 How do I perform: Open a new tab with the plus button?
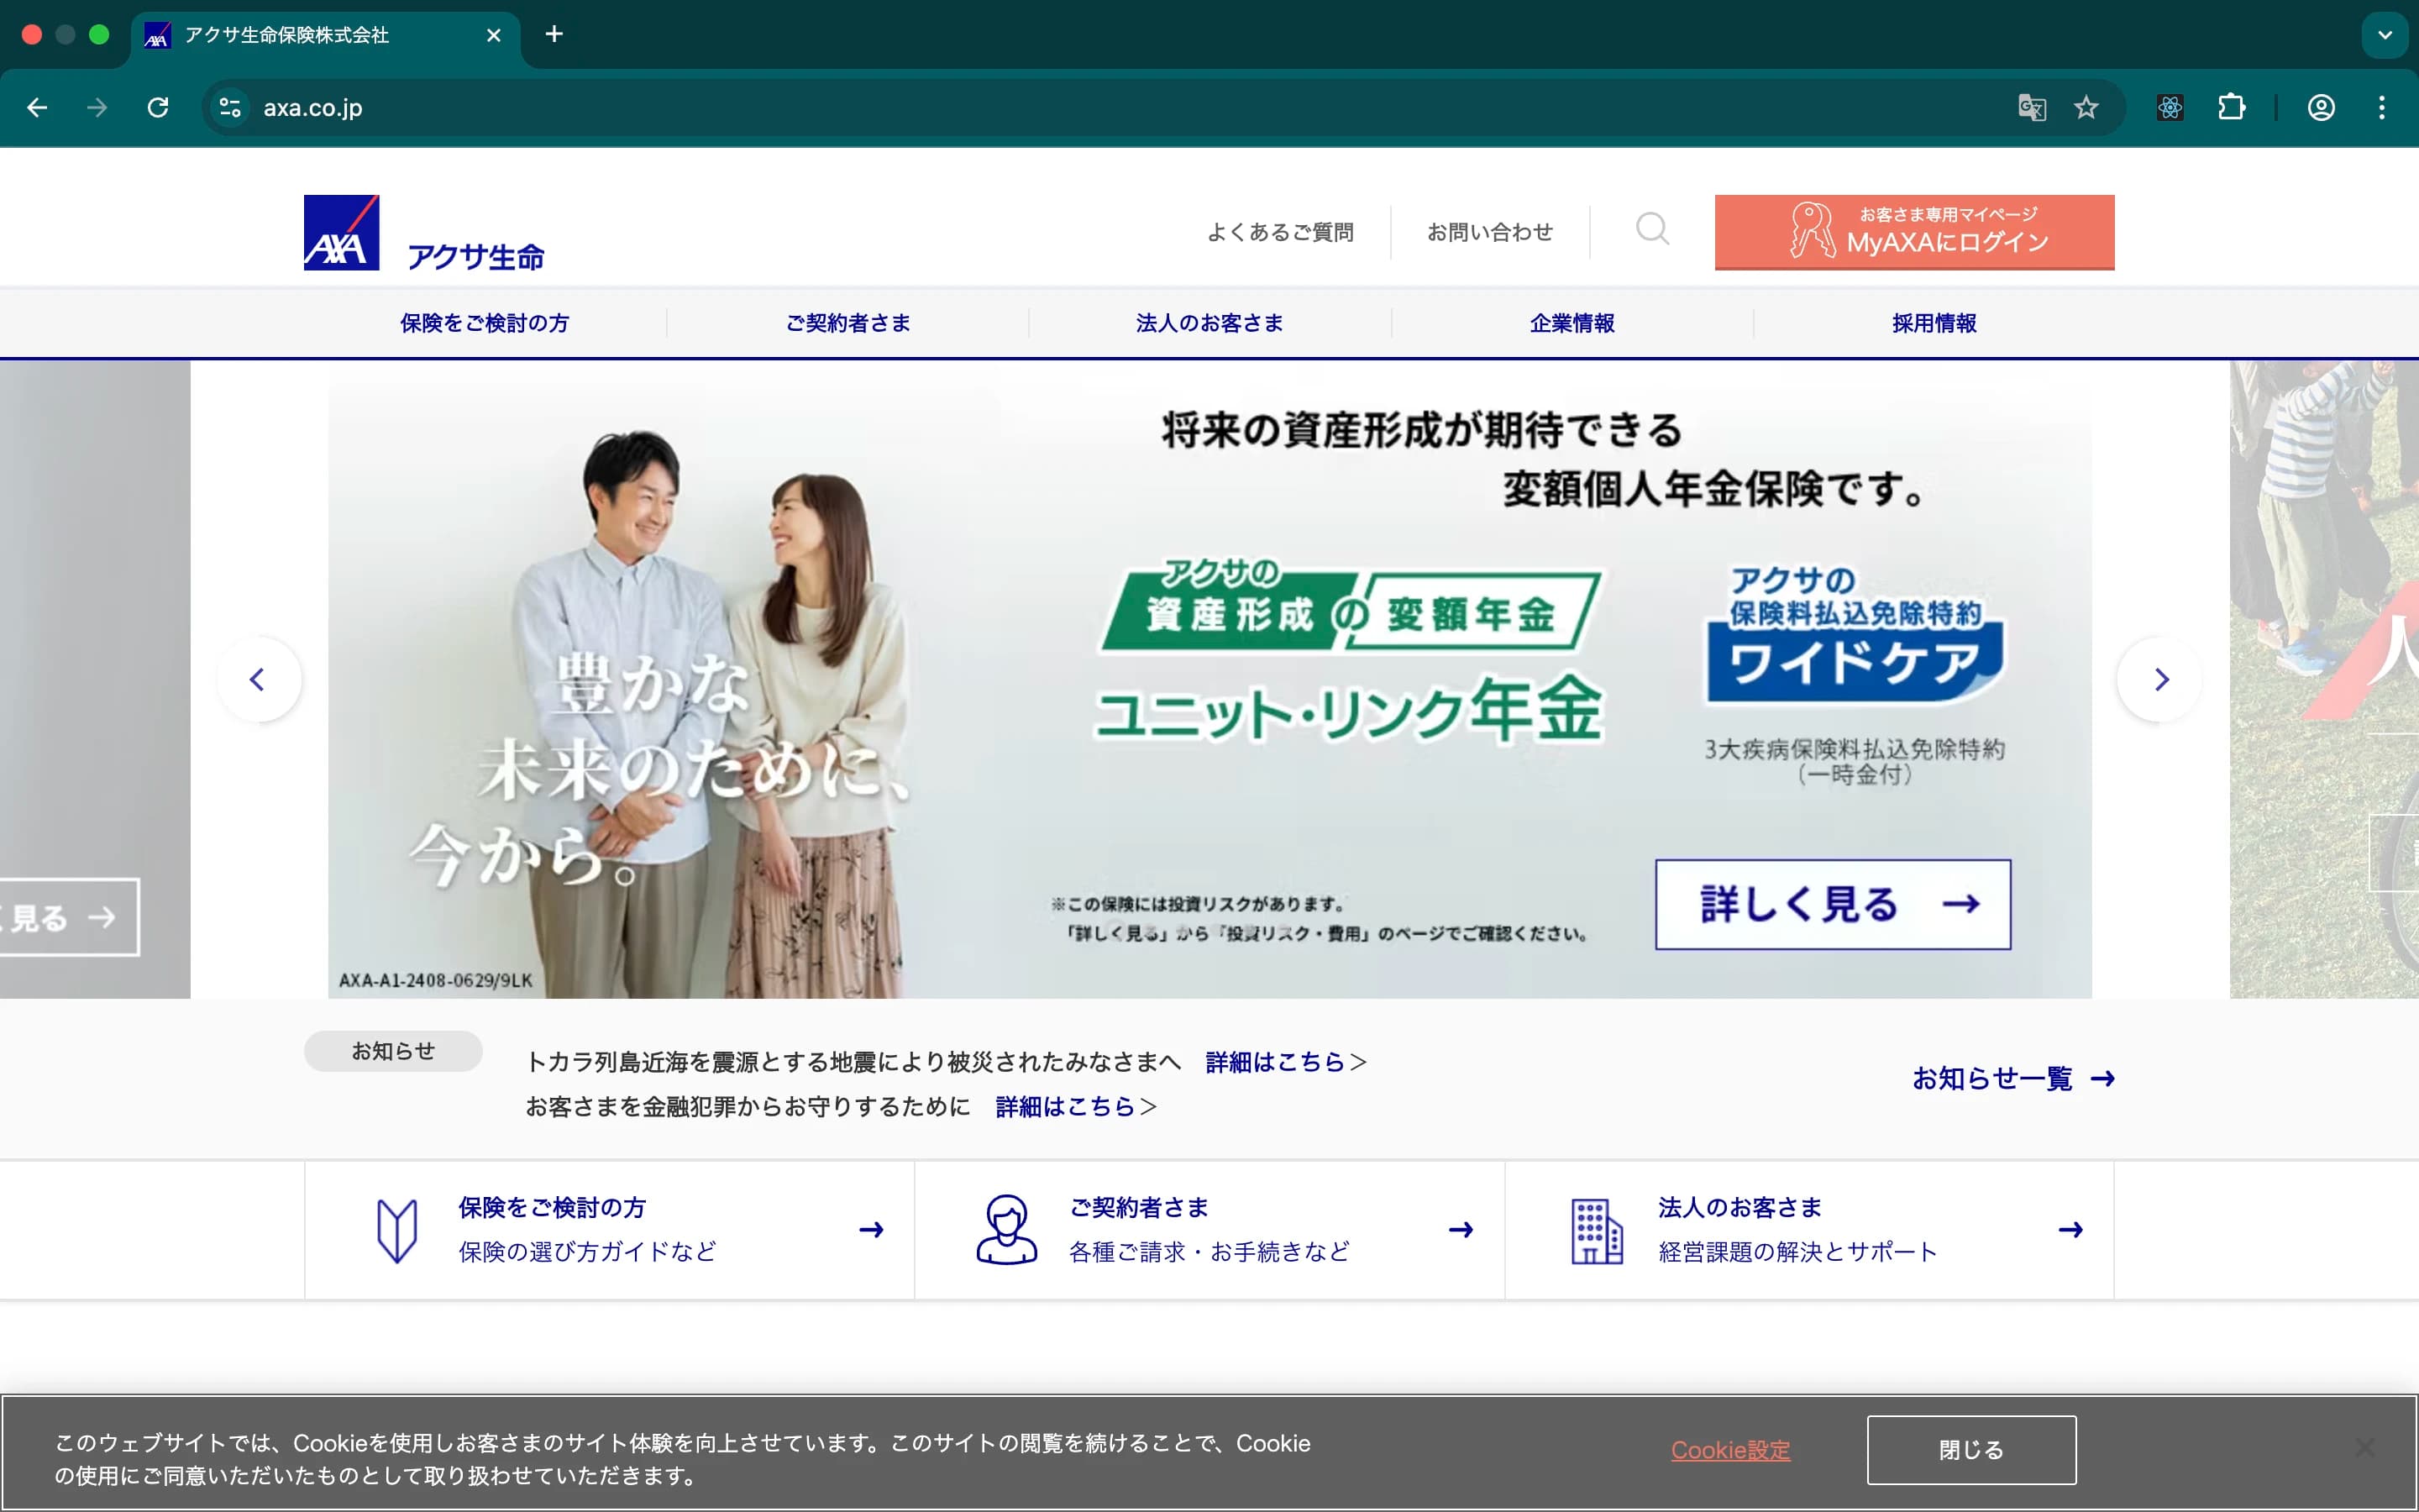[554, 34]
